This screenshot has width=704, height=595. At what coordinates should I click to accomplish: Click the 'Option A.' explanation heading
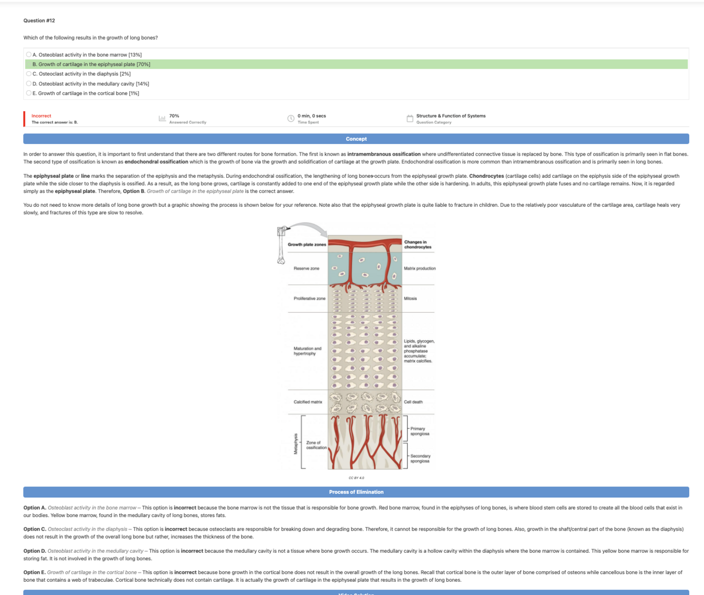coord(35,507)
